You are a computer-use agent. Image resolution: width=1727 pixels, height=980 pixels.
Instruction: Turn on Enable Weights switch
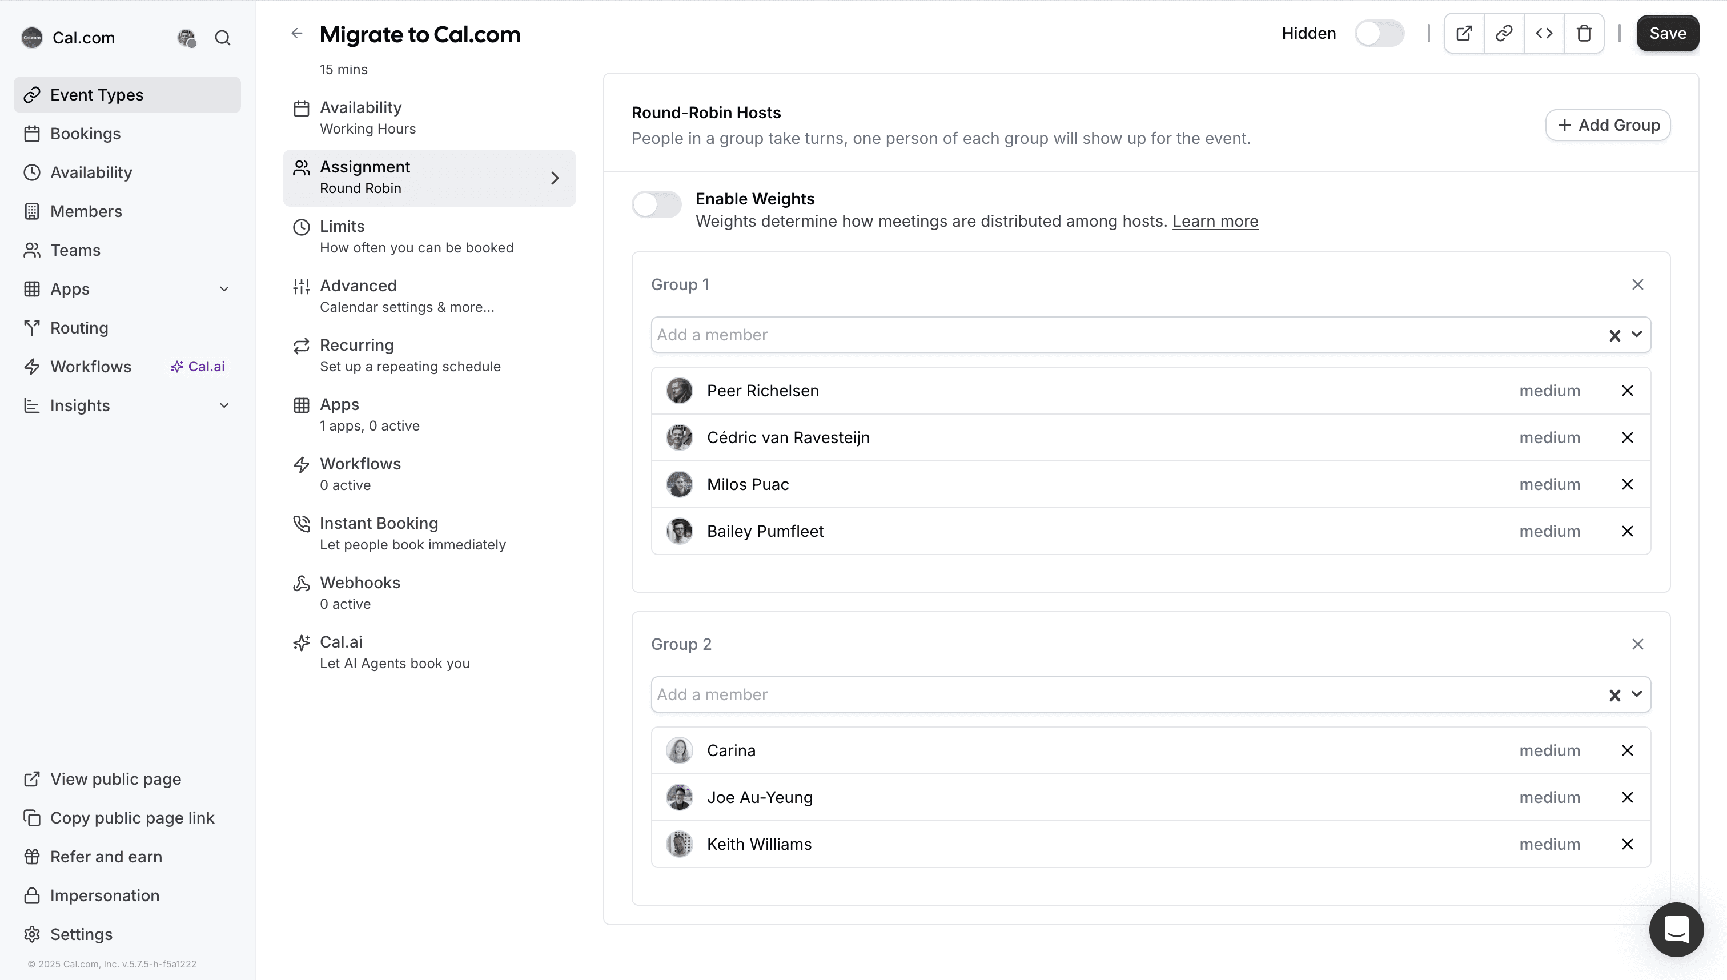656,204
